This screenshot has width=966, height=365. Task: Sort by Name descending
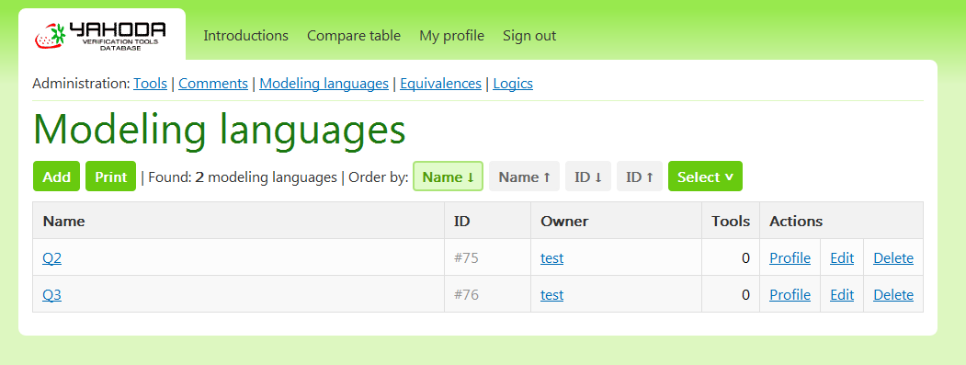click(448, 177)
